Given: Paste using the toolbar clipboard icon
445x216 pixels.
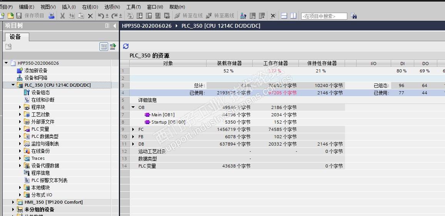Looking at the screenshot, I should [81, 16].
